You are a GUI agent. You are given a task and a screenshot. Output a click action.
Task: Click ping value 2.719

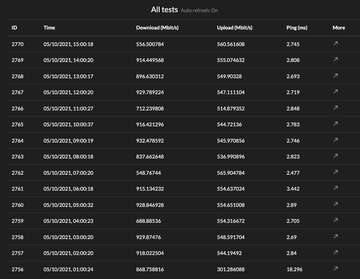coord(293,92)
